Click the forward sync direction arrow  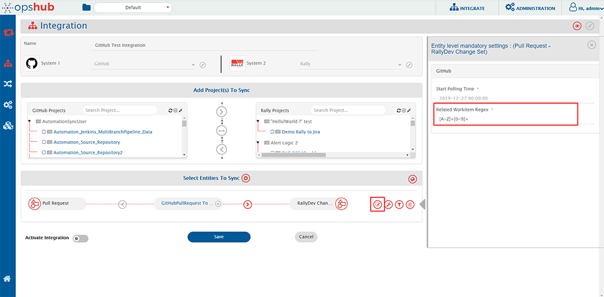(x=248, y=204)
